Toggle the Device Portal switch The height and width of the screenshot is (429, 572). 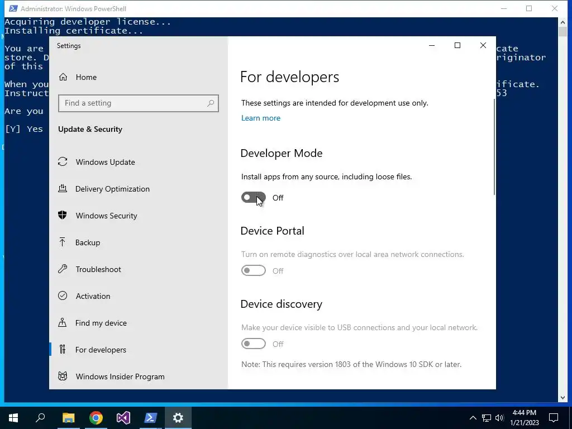[254, 271]
